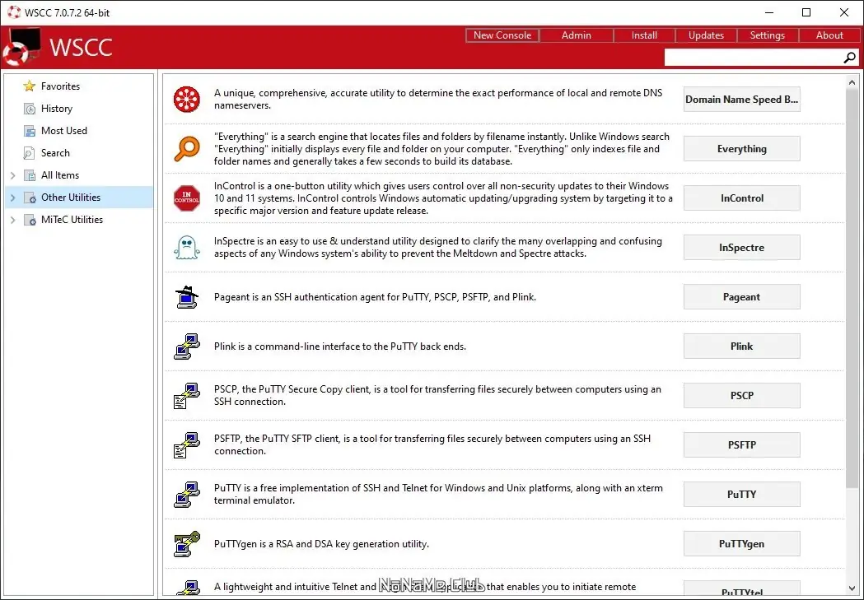The image size is (864, 600).
Task: Click the MiTeC Utilities icon
Action: coord(29,220)
